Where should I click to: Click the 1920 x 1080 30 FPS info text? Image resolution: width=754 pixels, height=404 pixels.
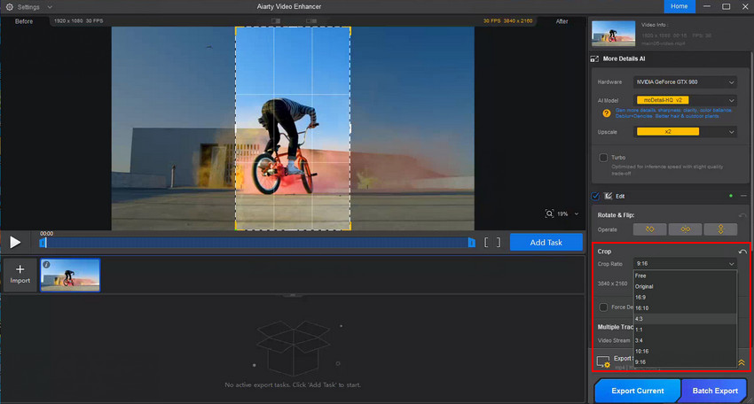78,21
